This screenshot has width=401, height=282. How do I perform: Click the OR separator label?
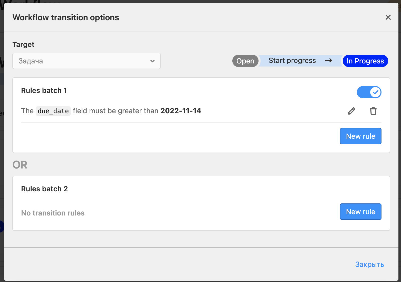click(x=20, y=165)
